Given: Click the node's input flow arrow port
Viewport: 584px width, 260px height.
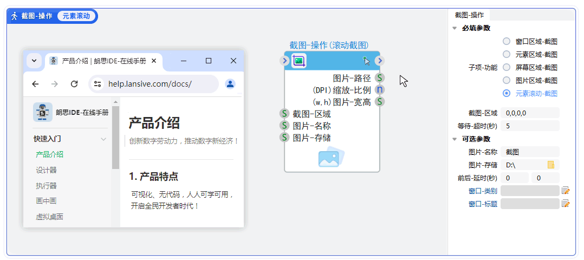Looking at the screenshot, I should click(x=285, y=61).
